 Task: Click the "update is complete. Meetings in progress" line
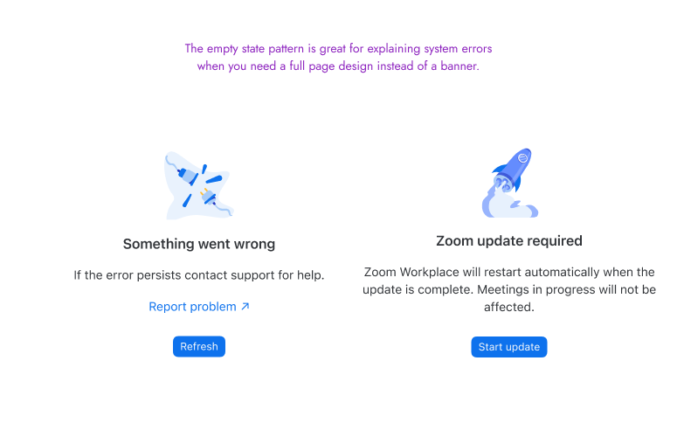pyautogui.click(x=509, y=289)
